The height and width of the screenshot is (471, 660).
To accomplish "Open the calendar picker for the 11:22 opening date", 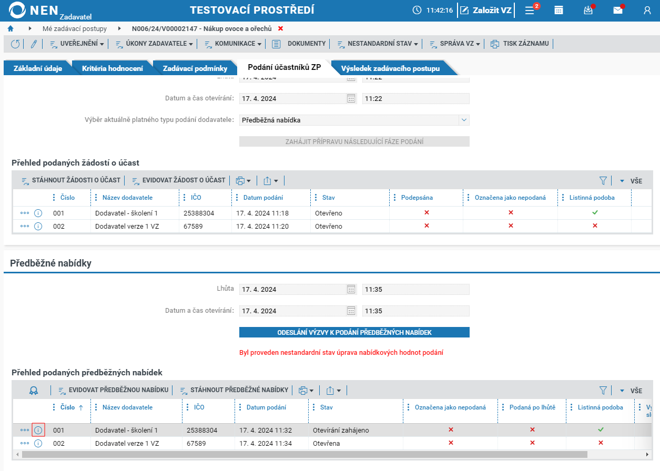I will click(x=351, y=98).
